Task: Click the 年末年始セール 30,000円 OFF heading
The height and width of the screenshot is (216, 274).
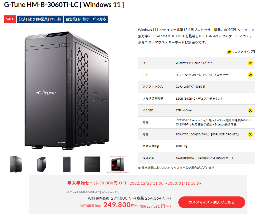Action: [97, 183]
